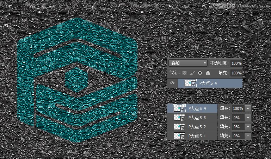Click the lock all padlock icon
This screenshot has width=271, height=159.
(208, 73)
